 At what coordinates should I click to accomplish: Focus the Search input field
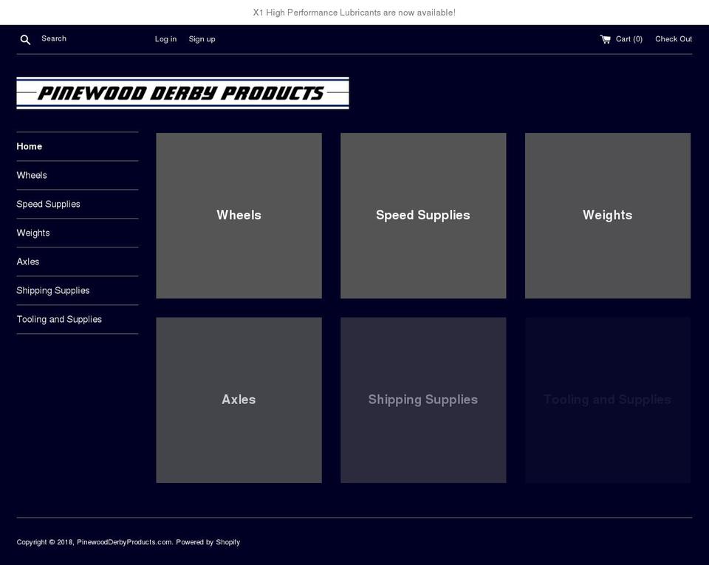coord(86,39)
